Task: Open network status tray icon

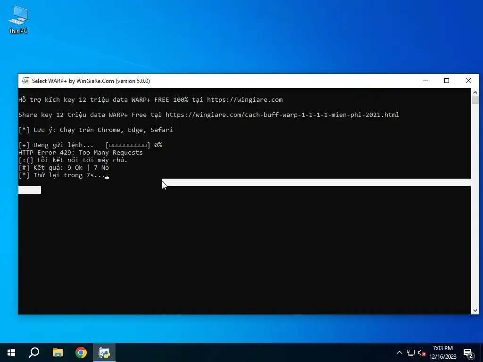Action: (411, 353)
